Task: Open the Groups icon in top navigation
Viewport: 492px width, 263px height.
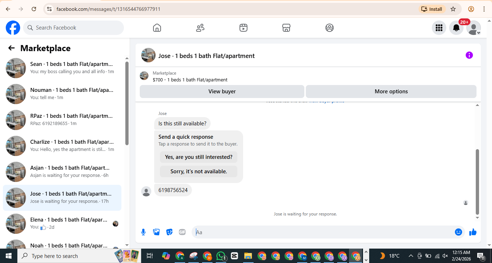Action: click(330, 28)
